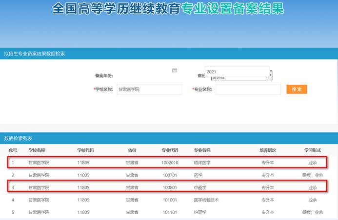Click the 学习形式 column header

point(313,150)
